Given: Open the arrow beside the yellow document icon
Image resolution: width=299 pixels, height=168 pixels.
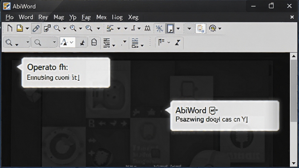Looking at the screenshot, I should pos(27,29).
